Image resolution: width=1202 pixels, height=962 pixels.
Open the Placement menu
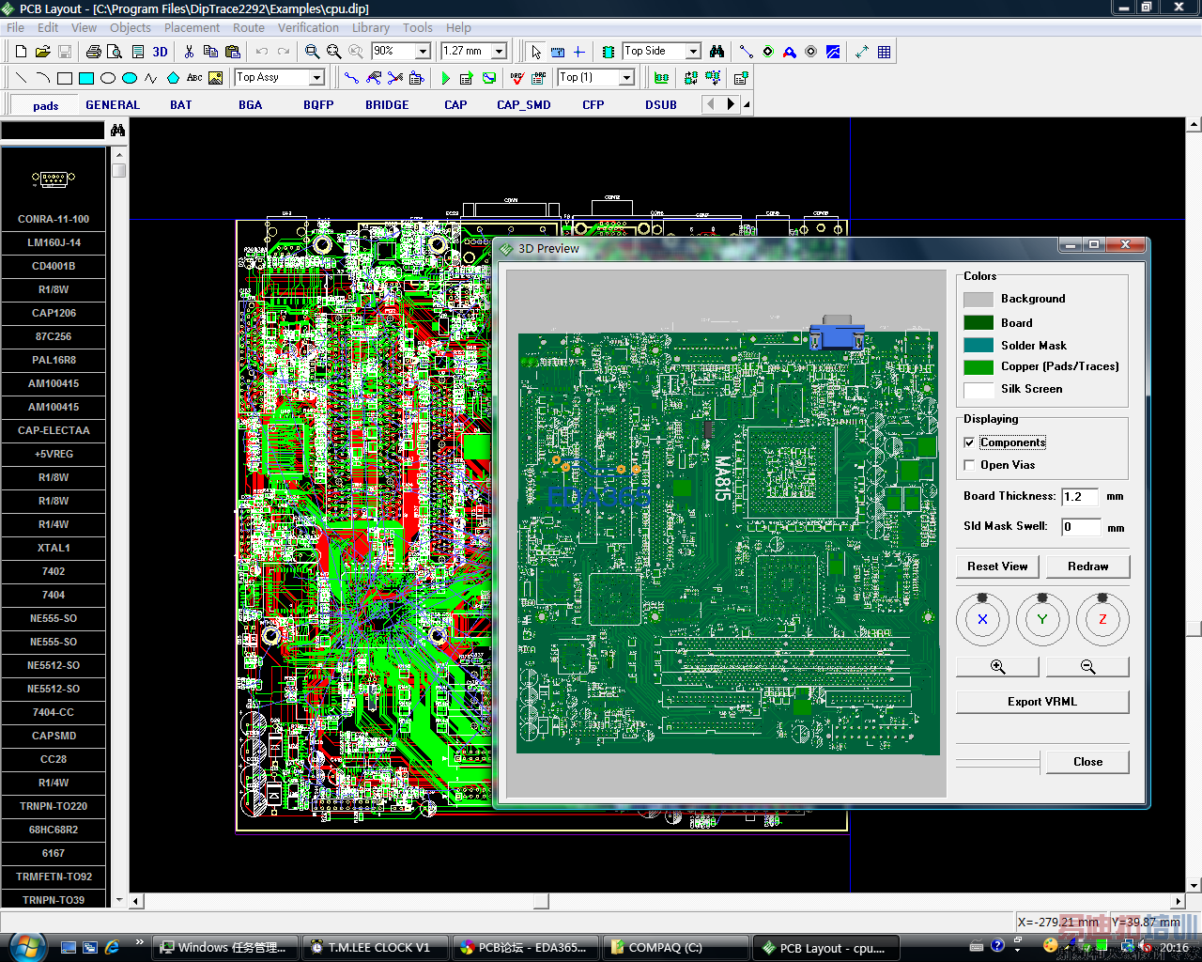click(192, 27)
